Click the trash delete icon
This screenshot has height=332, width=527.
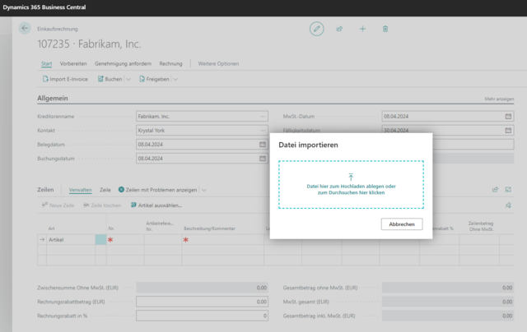click(x=385, y=29)
